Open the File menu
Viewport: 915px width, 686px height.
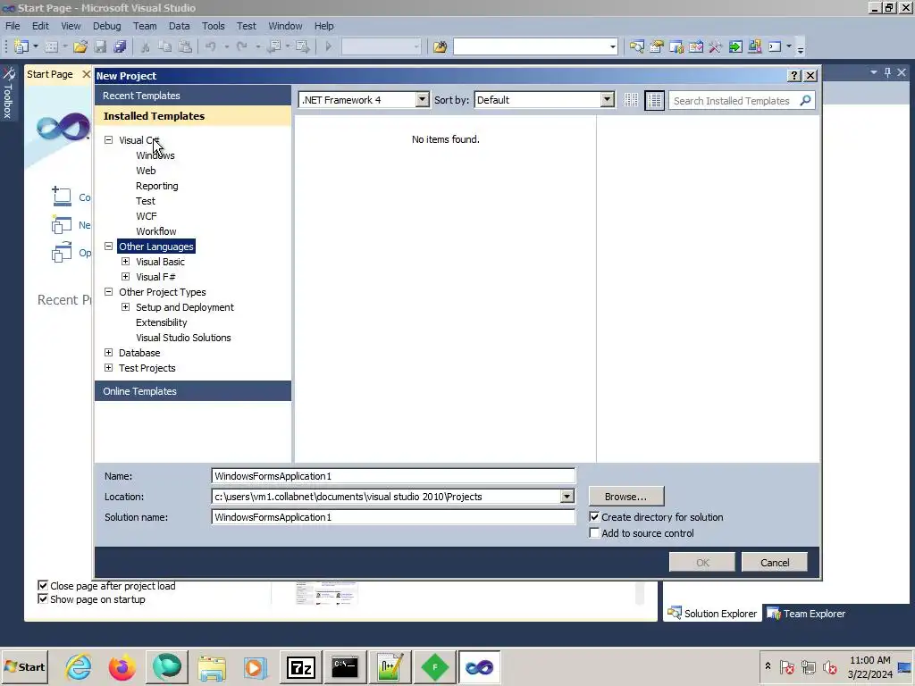(x=13, y=26)
